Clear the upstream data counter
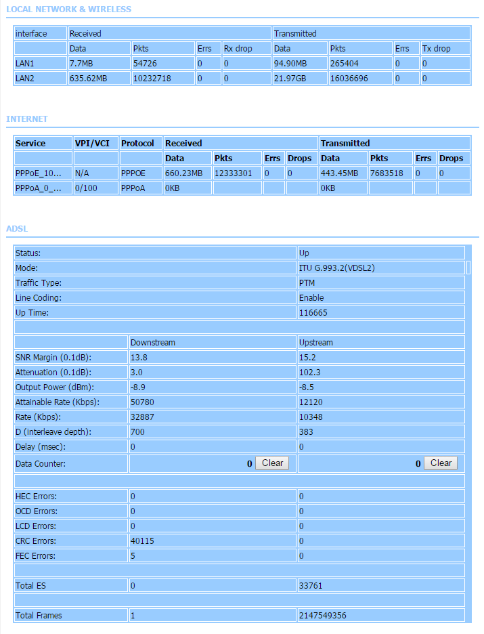Image resolution: width=484 pixels, height=634 pixels. [441, 463]
